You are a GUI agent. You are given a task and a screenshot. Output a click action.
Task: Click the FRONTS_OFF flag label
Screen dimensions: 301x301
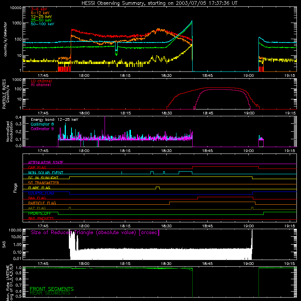[40, 213]
